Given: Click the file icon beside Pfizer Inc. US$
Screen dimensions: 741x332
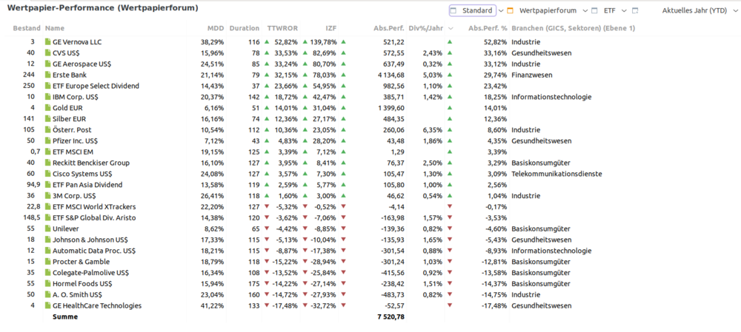Looking at the screenshot, I should 47,140.
